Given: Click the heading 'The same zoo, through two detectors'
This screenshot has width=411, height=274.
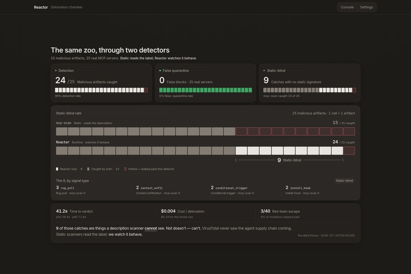Looking at the screenshot, I should [110, 50].
